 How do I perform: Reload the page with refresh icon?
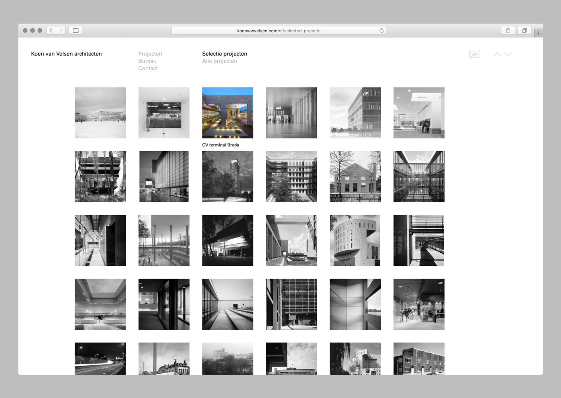(381, 30)
